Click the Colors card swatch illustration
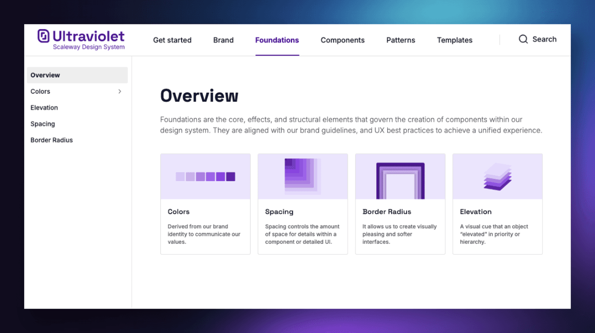Screen dimensions: 595x333 pyautogui.click(x=205, y=176)
